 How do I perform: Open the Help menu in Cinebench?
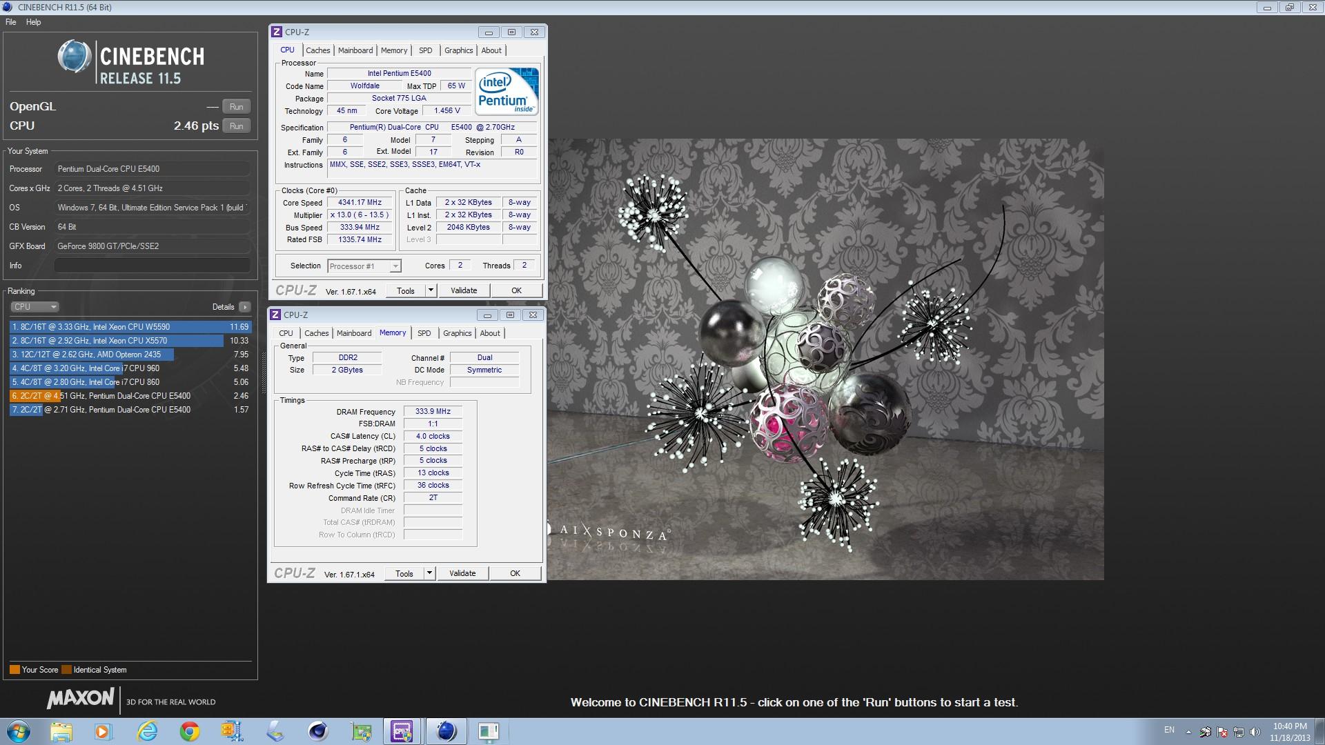pyautogui.click(x=34, y=22)
